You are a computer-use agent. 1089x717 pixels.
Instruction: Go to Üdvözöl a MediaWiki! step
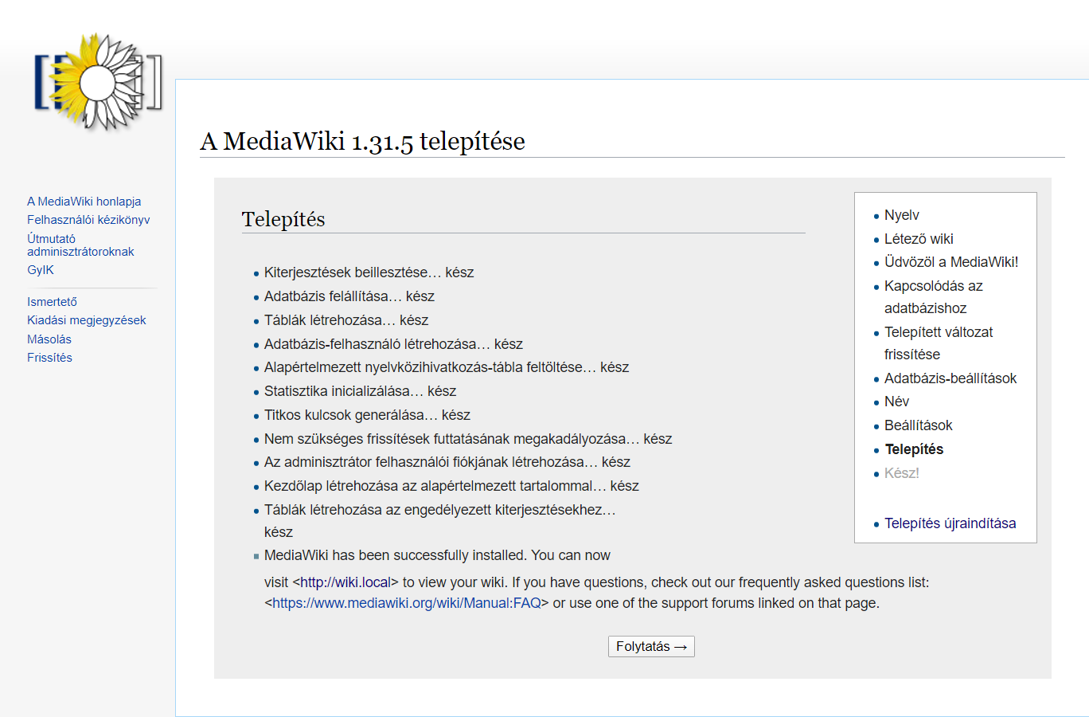coord(951,262)
